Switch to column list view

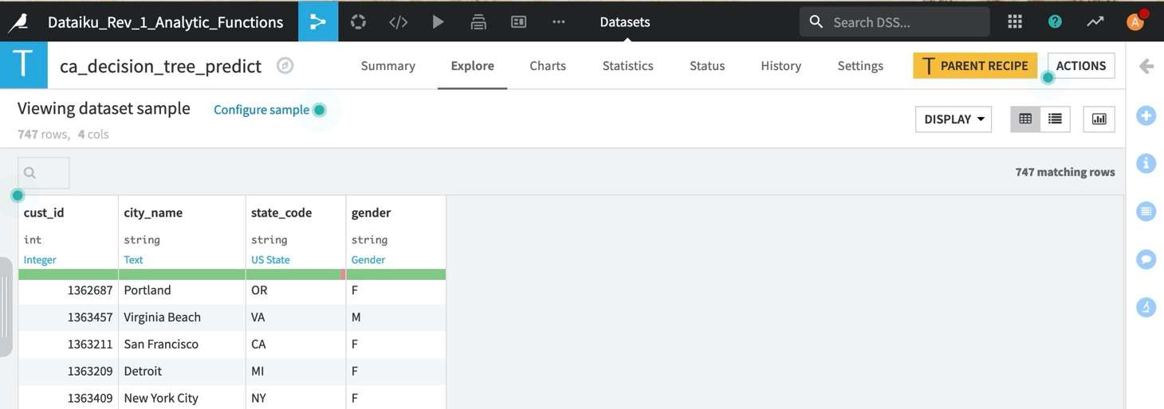(1055, 119)
